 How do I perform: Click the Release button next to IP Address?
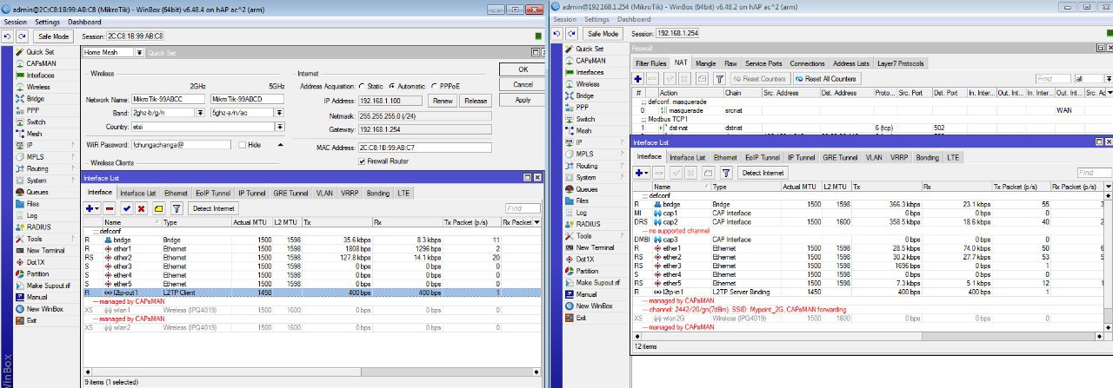(475, 101)
